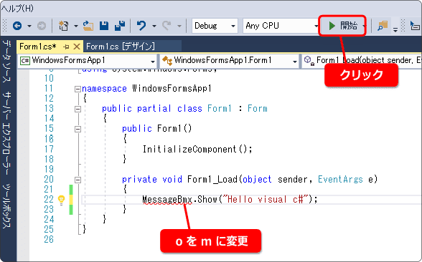Viewport: 422px width, 262px height.
Task: Click the 開始 Start debugging button
Action: [x=342, y=26]
